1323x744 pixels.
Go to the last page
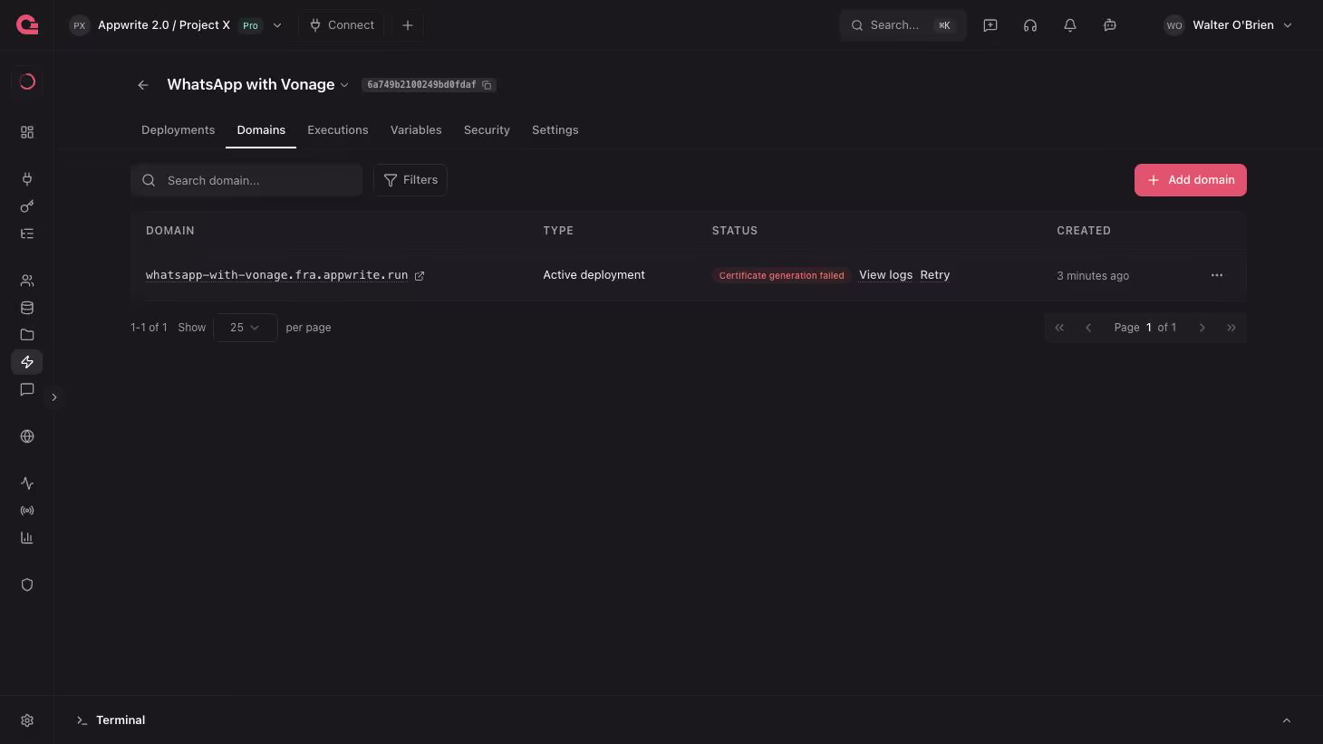pyautogui.click(x=1231, y=328)
